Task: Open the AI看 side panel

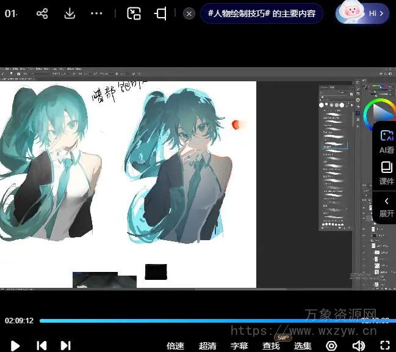Action: 386,142
